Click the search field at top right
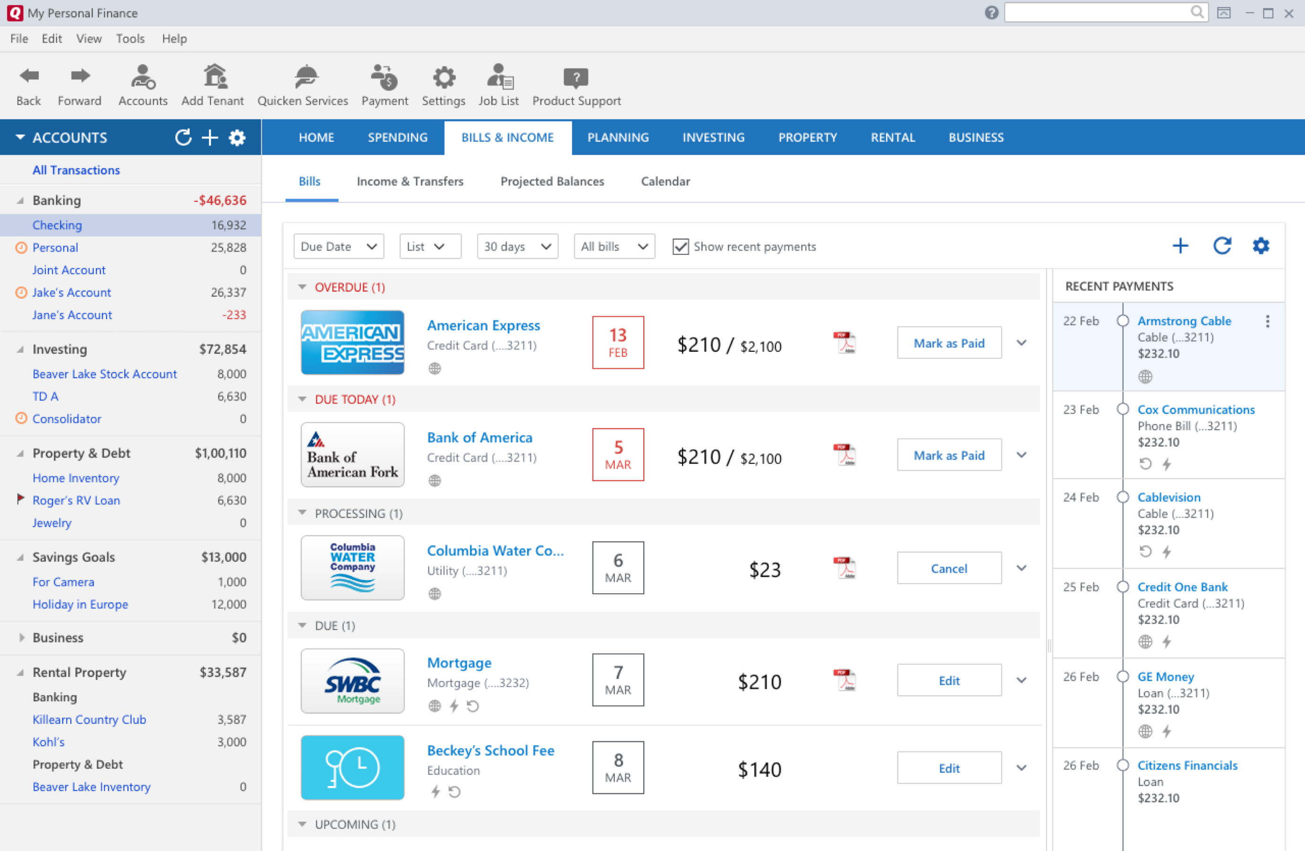1305x851 pixels. tap(1102, 13)
